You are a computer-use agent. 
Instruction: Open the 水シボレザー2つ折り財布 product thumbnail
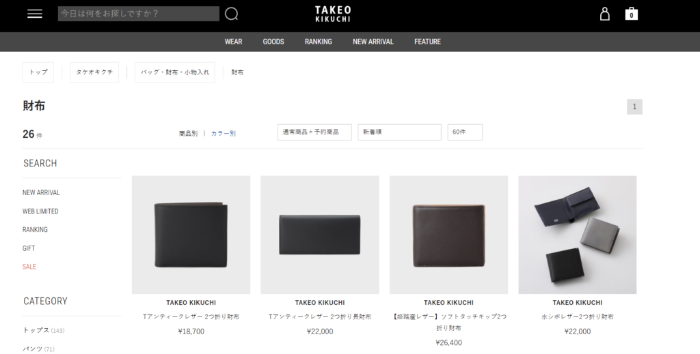tap(577, 235)
